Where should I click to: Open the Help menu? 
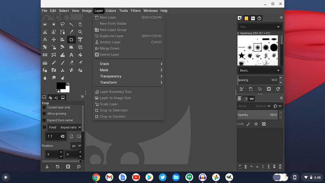coord(164,11)
